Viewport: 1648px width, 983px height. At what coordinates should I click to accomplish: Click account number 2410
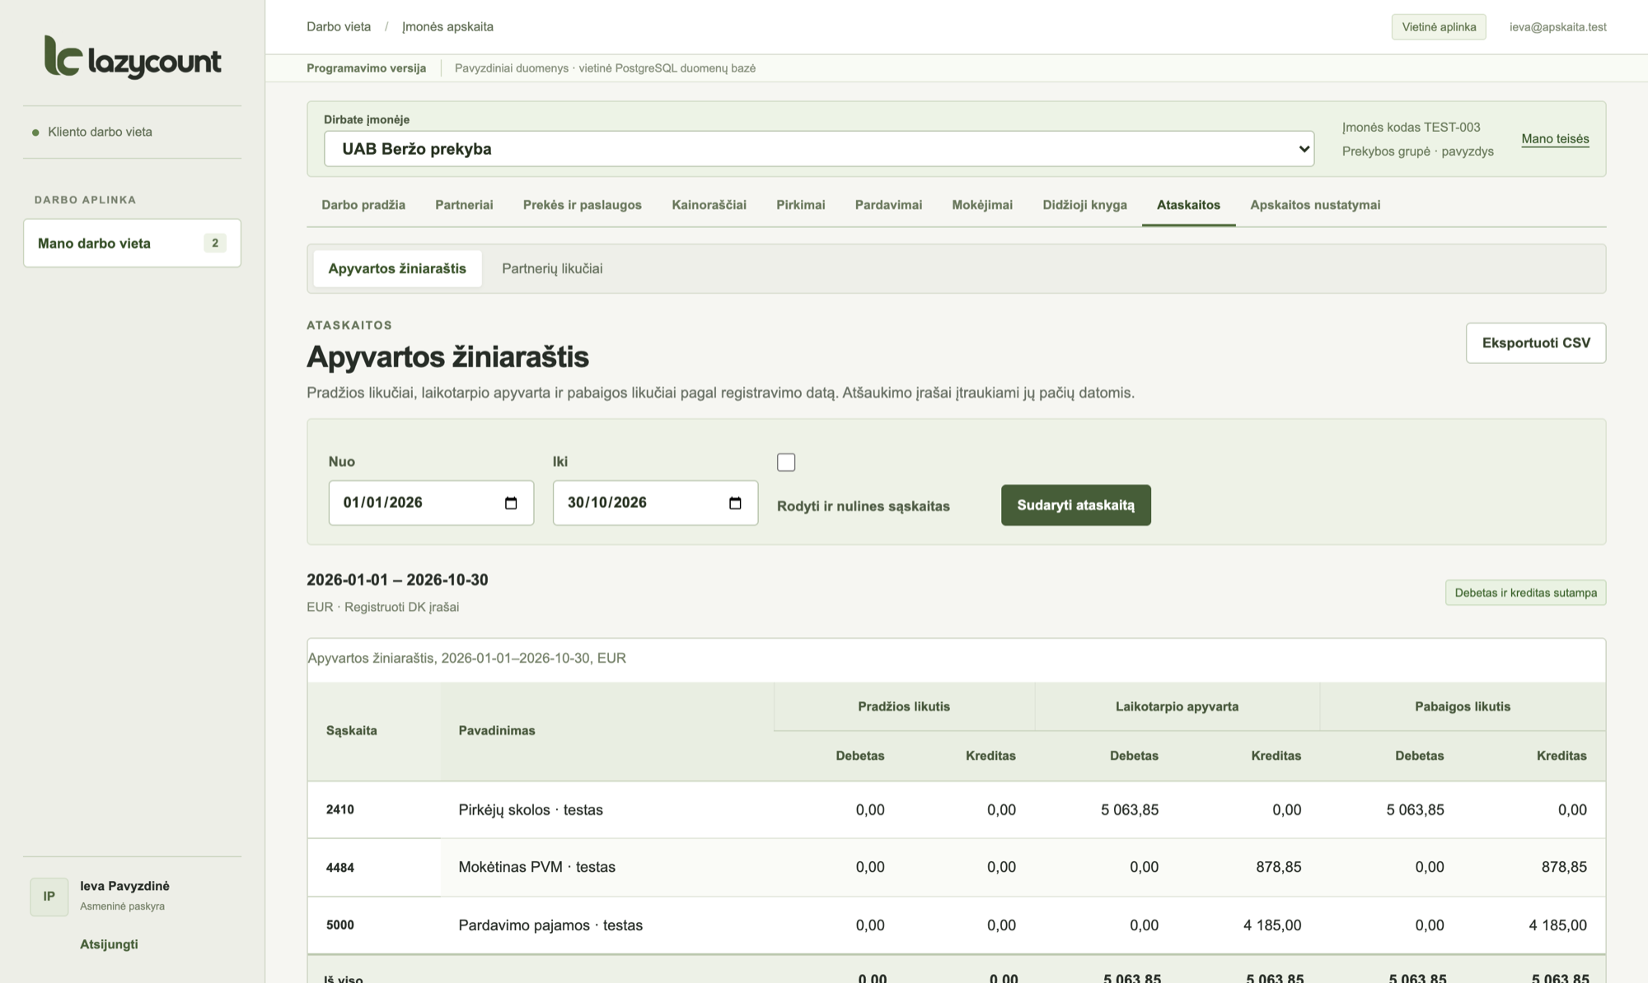[x=340, y=809]
